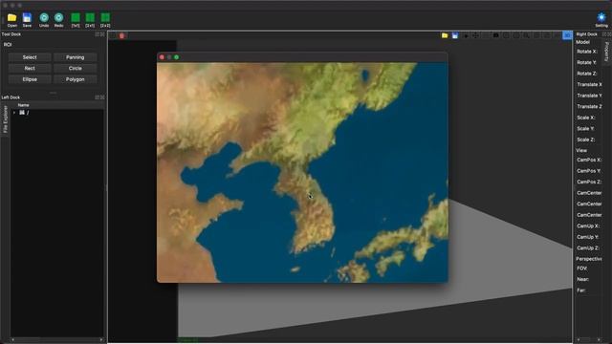
Task: Float the Tool Dock panel
Action: [98, 34]
